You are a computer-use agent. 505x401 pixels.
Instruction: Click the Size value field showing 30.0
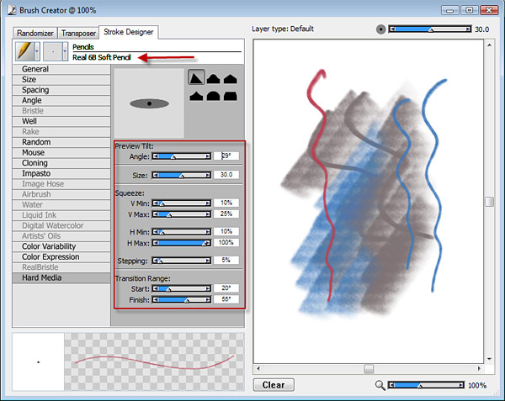[x=226, y=175]
